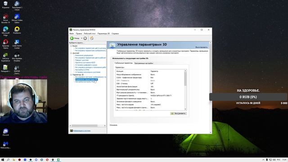Open the Справка menu
Viewport: 288px width, 162px height.
click(x=115, y=34)
